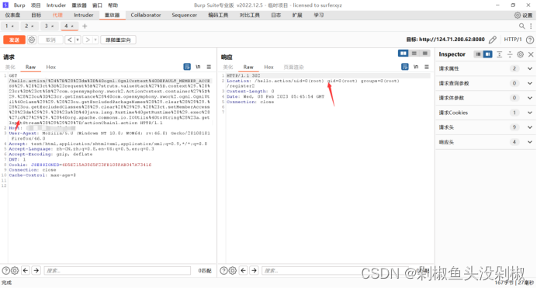Image resolution: width=537 pixels, height=288 pixels.
Task: Choose top-bottom request/response layout
Action: [x=414, y=53]
